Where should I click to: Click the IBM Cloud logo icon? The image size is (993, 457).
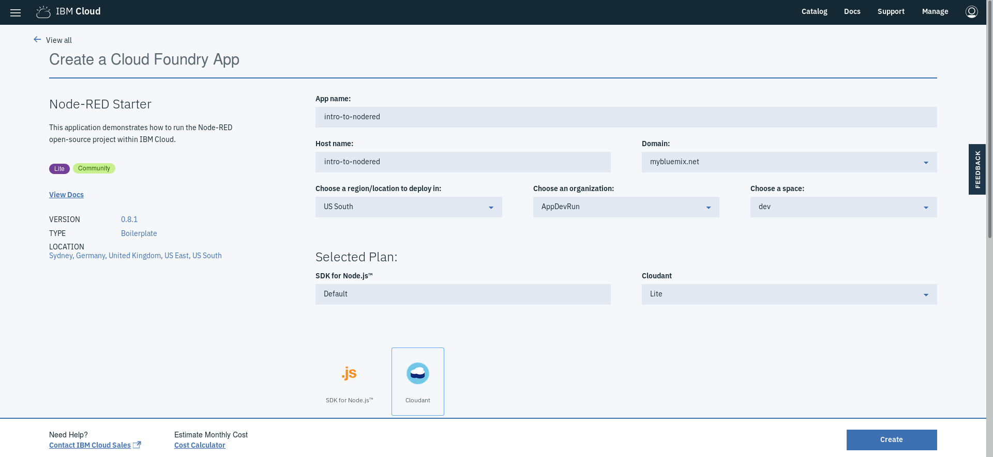[x=43, y=12]
